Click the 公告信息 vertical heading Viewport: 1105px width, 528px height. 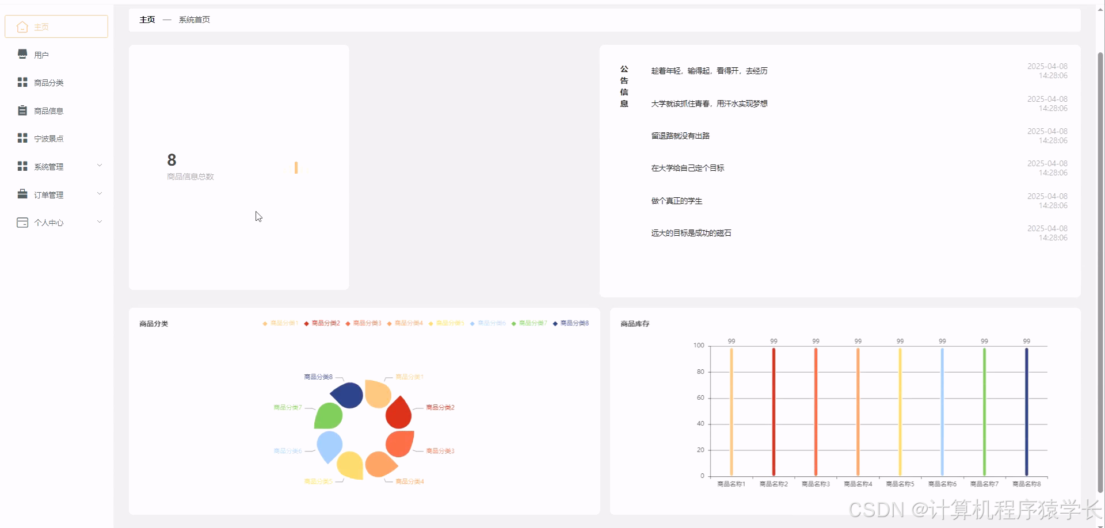(x=624, y=86)
